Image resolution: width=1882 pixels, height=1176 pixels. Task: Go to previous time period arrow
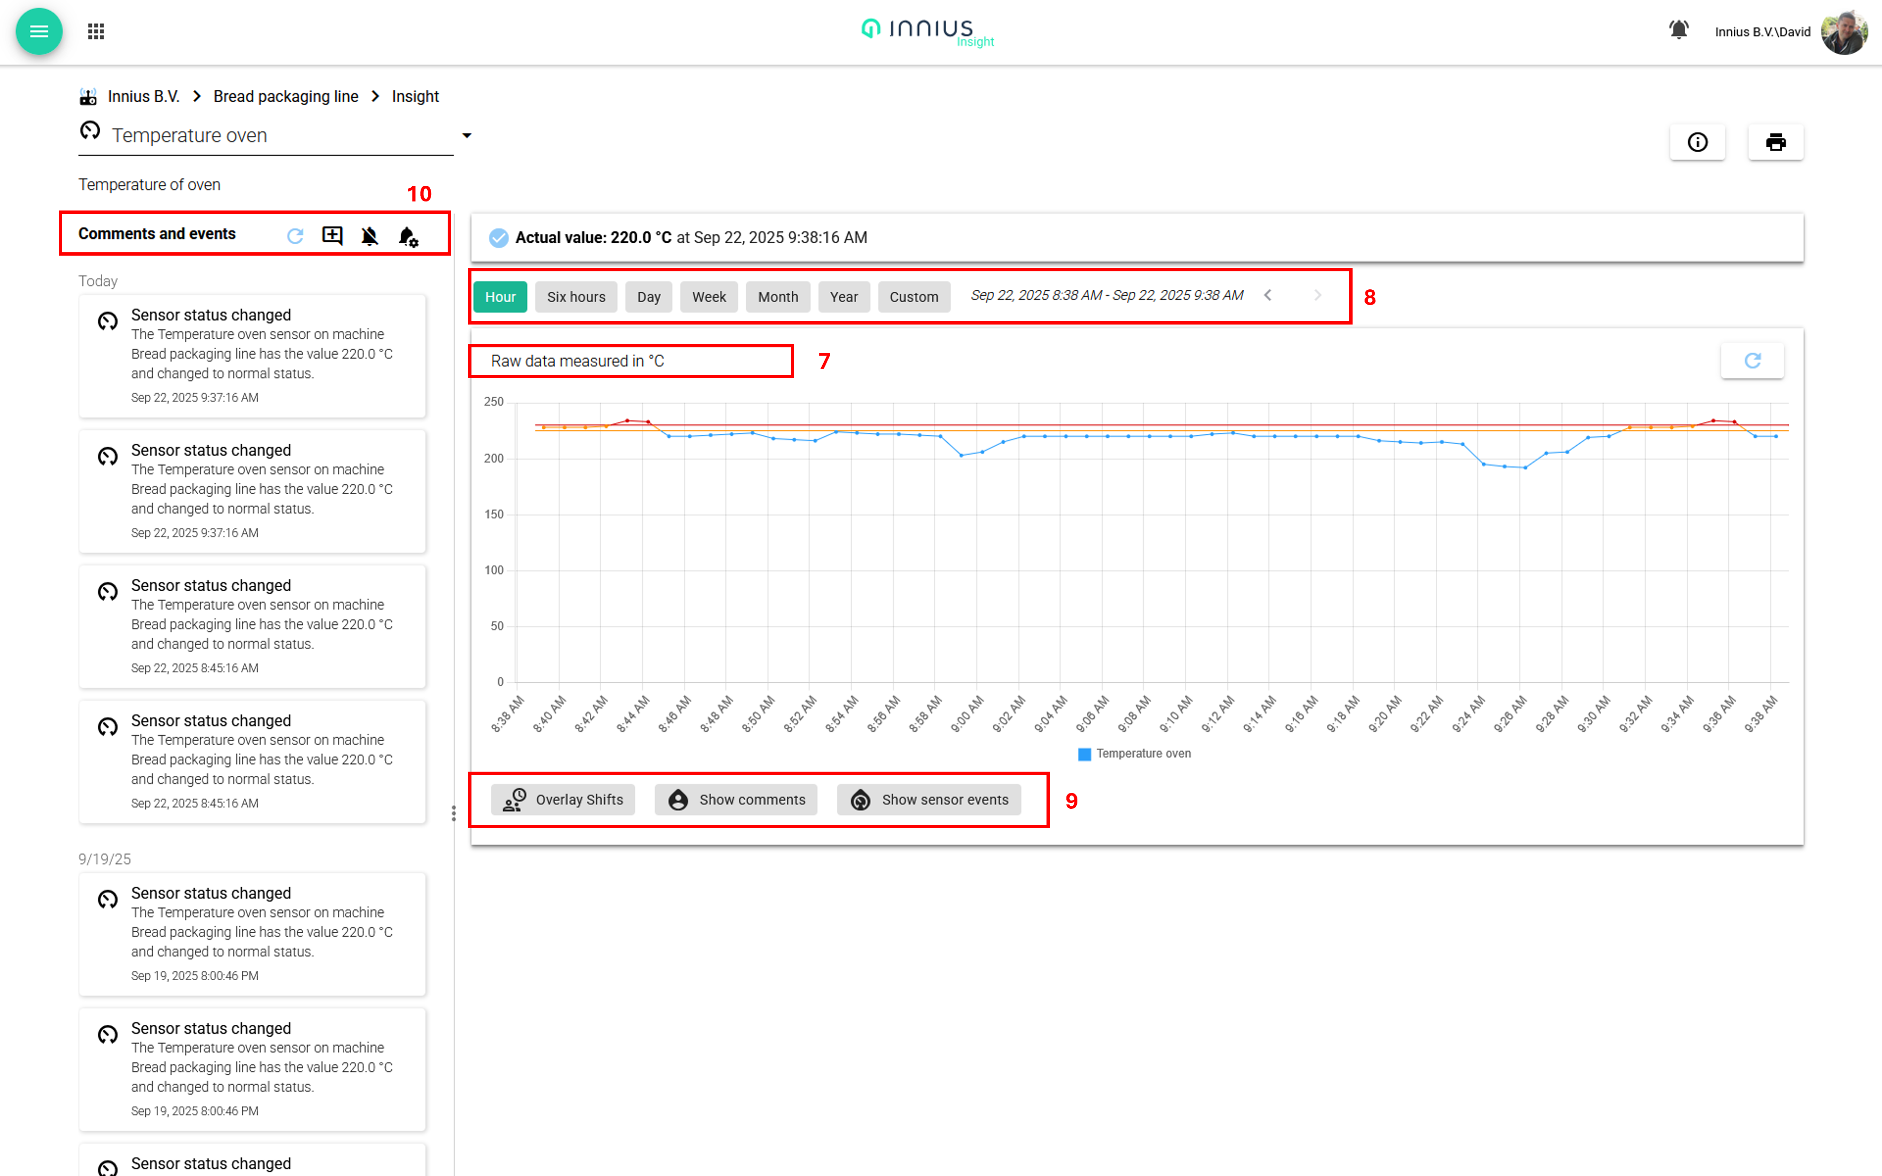point(1267,296)
